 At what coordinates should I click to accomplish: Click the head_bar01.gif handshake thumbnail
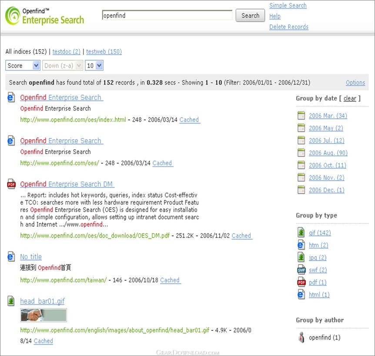tap(44, 315)
